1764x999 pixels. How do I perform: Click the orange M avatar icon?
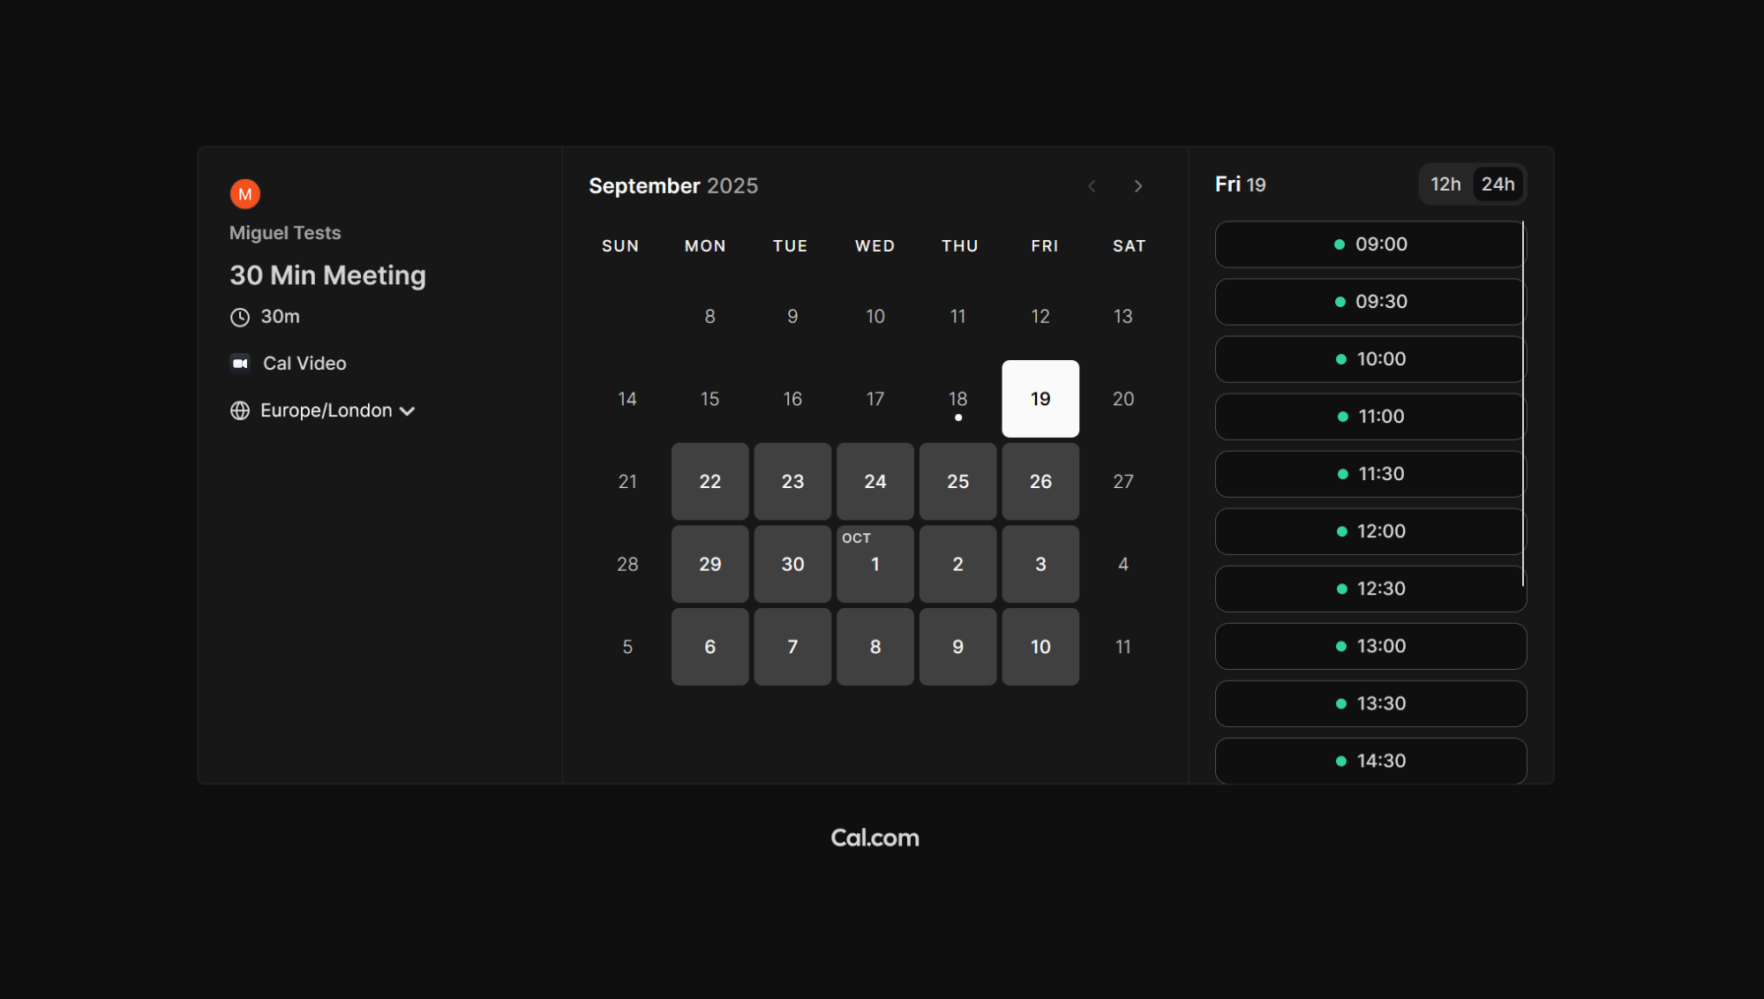tap(244, 194)
